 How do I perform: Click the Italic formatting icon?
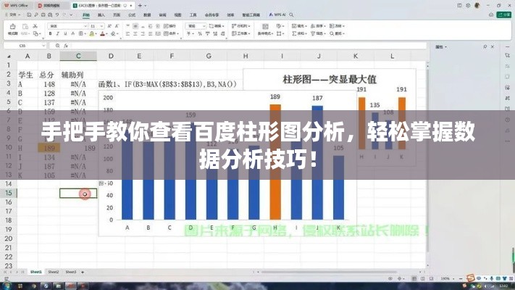59,34
